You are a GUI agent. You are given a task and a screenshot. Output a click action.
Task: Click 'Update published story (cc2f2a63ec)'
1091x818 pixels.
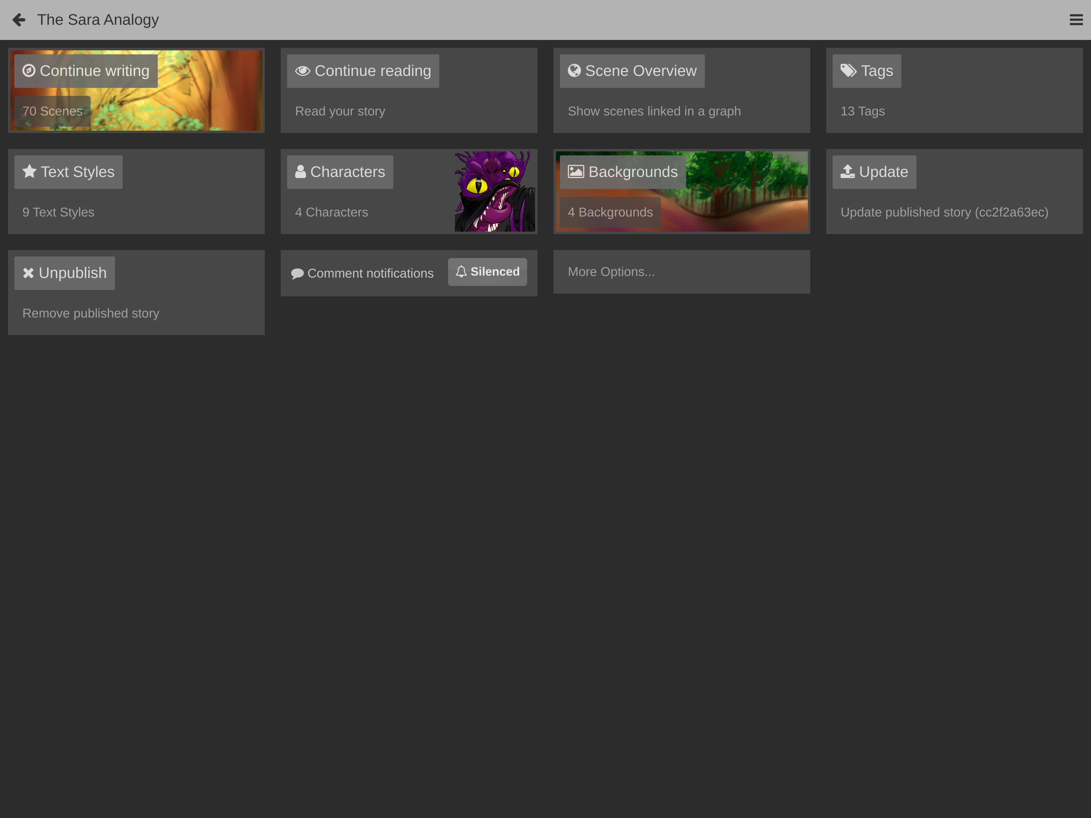coord(944,212)
